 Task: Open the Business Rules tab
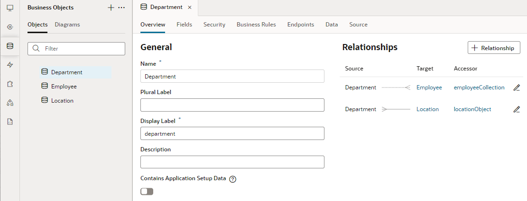[x=256, y=25]
